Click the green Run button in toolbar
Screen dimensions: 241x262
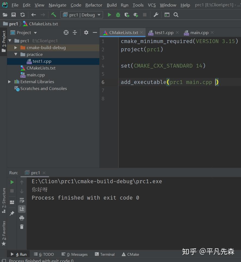pos(109,15)
